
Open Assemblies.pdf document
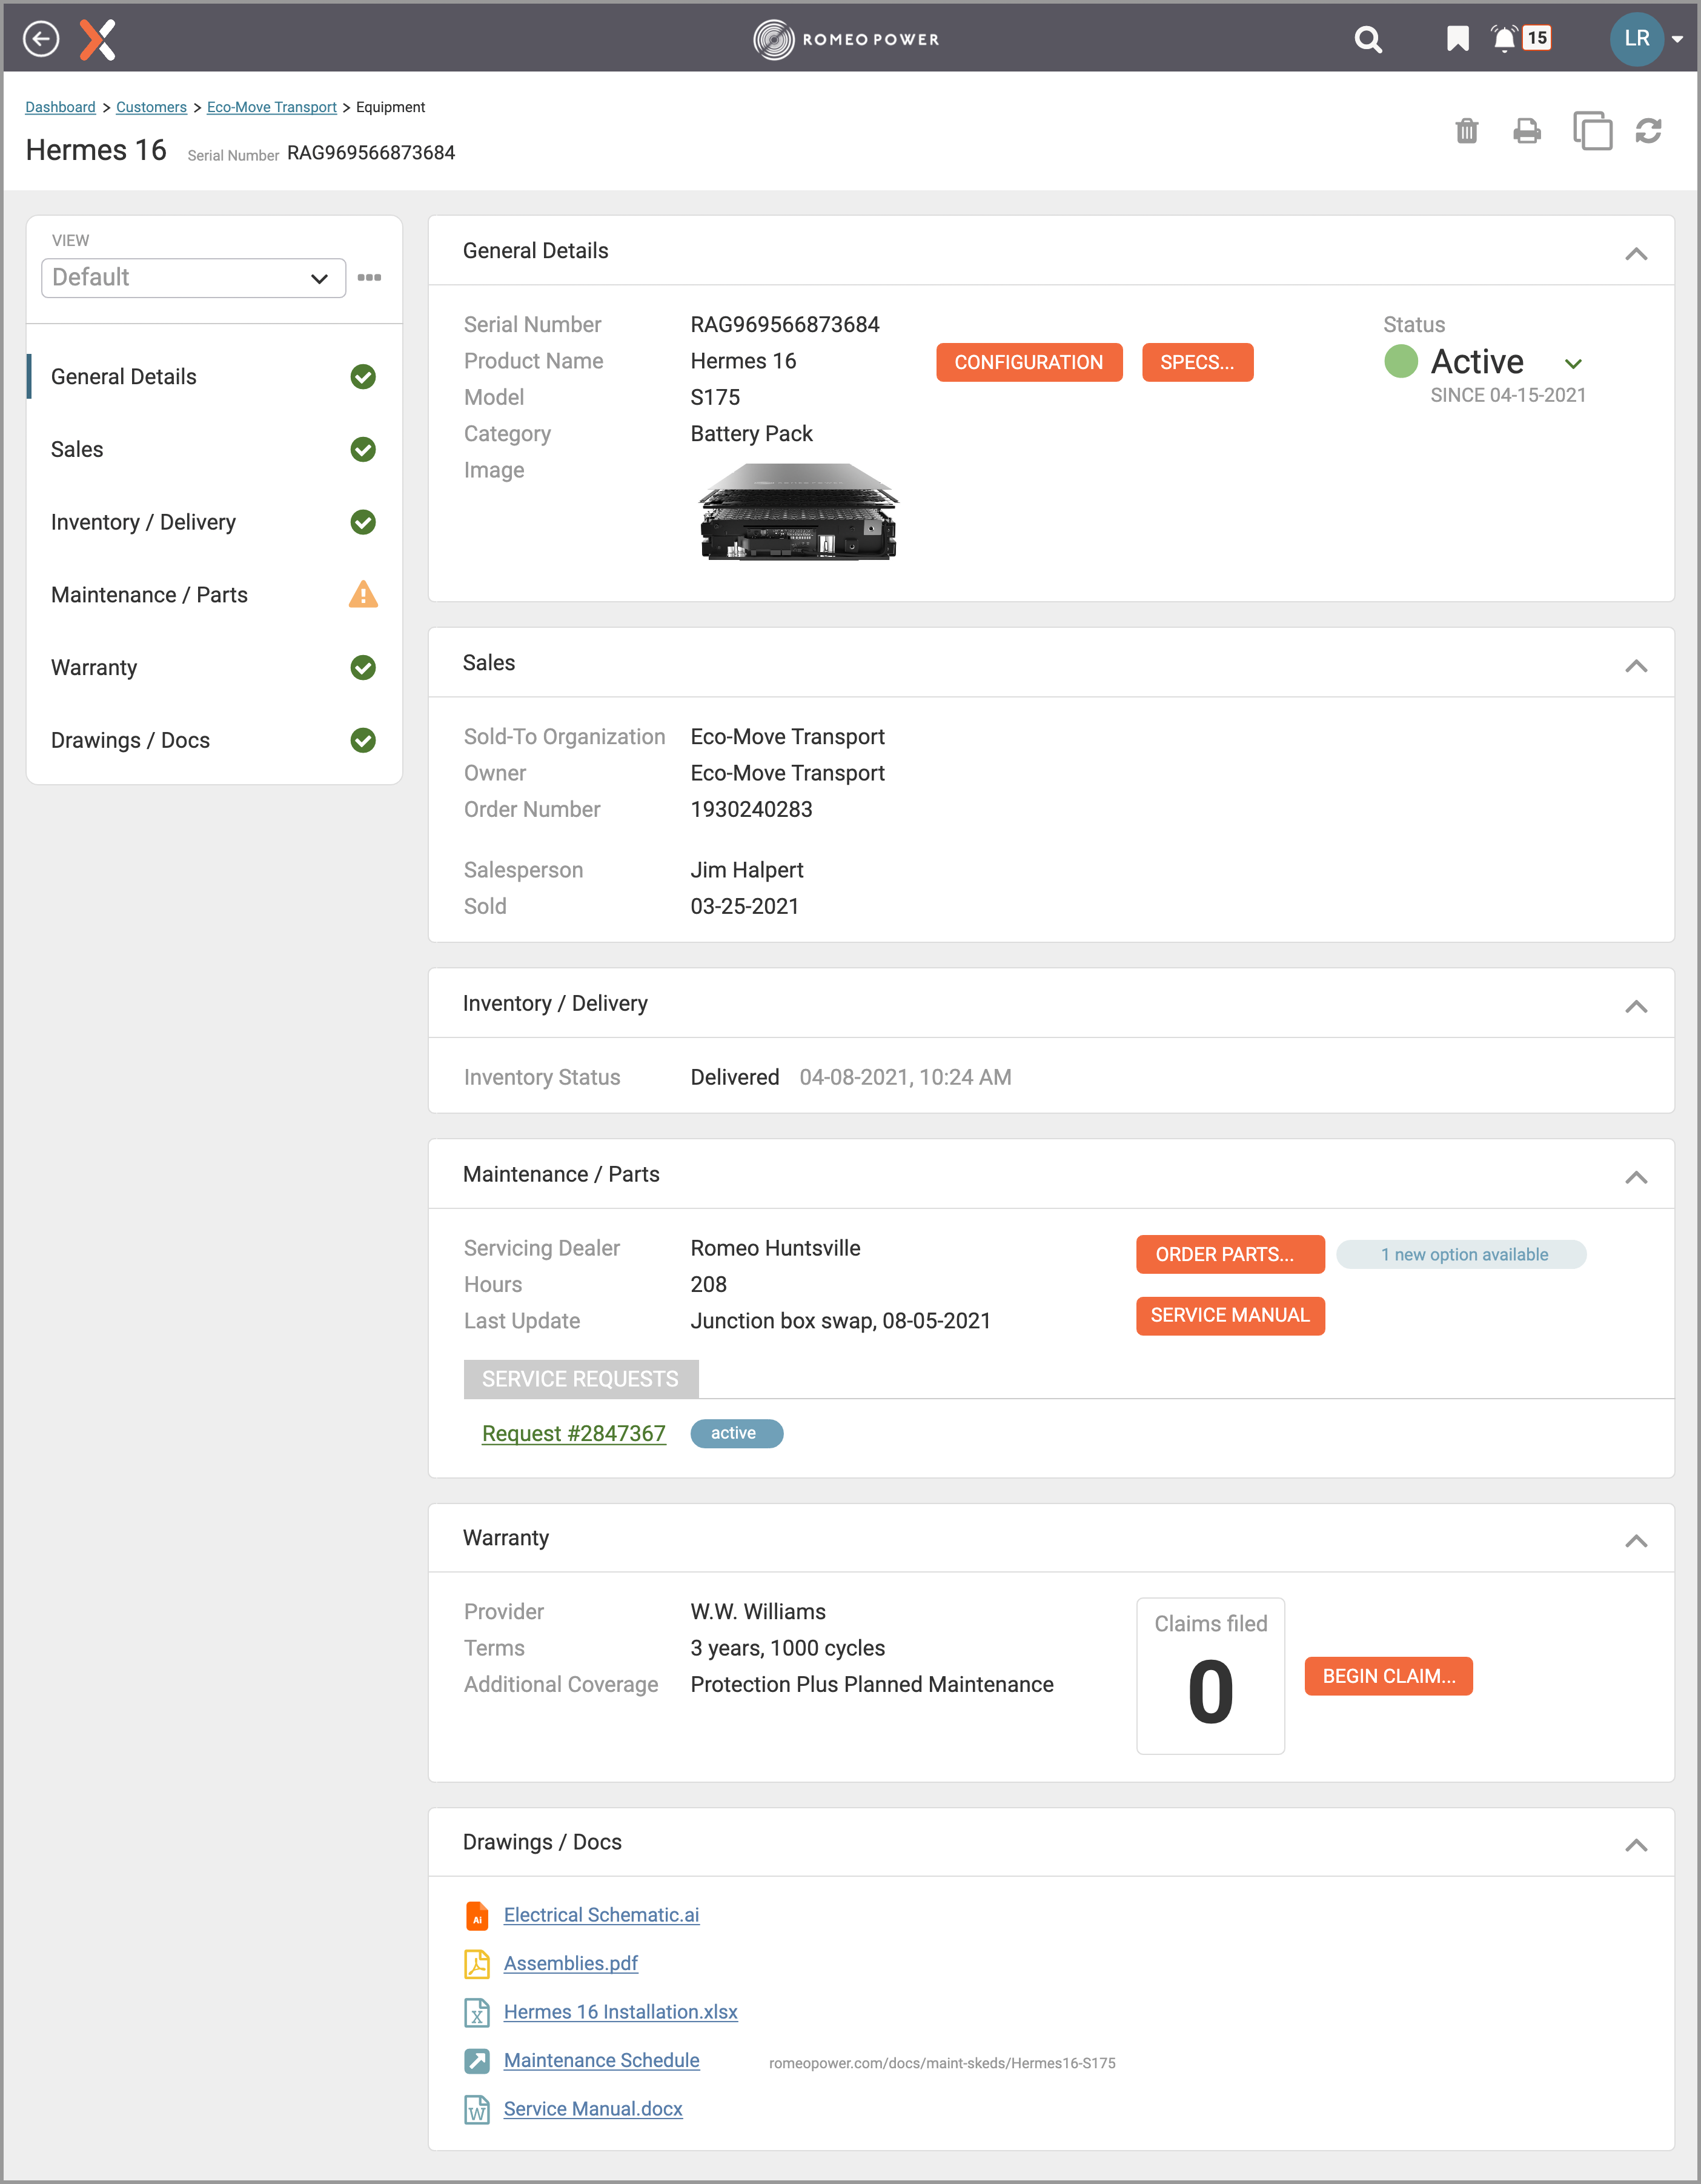(569, 1963)
